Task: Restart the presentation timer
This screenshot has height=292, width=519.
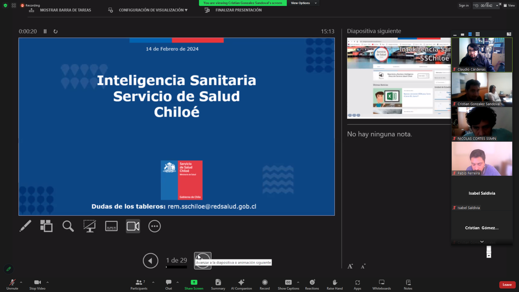Action: coord(56,31)
